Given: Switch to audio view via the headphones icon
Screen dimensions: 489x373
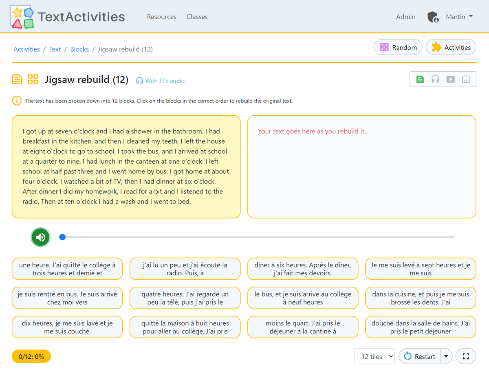Looking at the screenshot, I should [435, 79].
